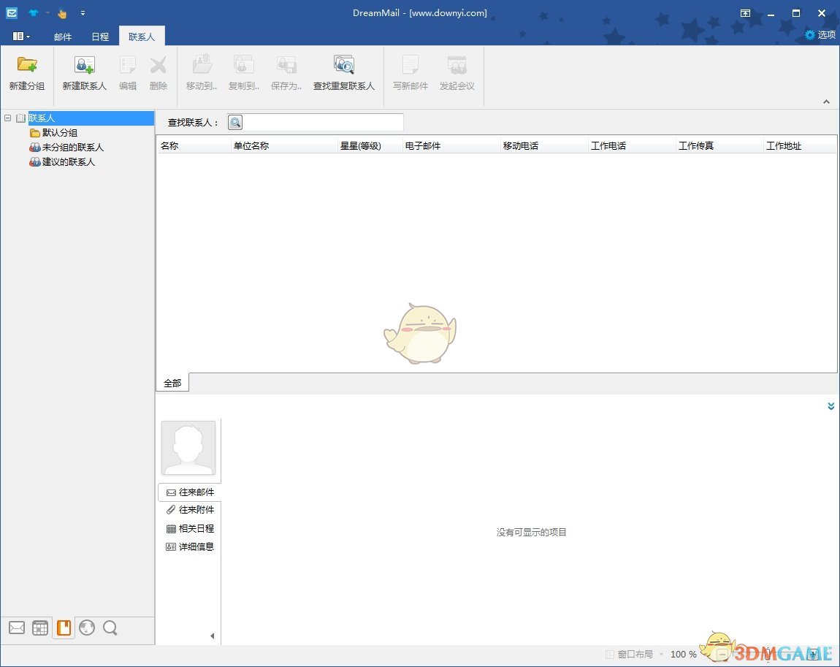Sort by the 名称 column header
This screenshot has width=840, height=667.
[x=194, y=145]
